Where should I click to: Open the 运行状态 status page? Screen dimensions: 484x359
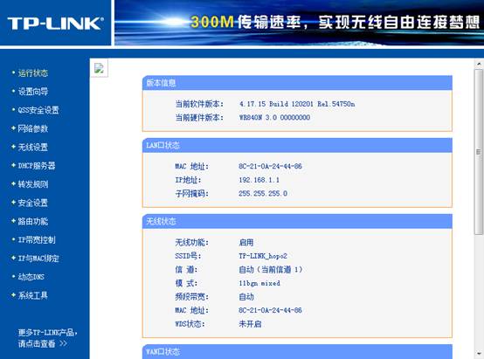pyautogui.click(x=32, y=73)
